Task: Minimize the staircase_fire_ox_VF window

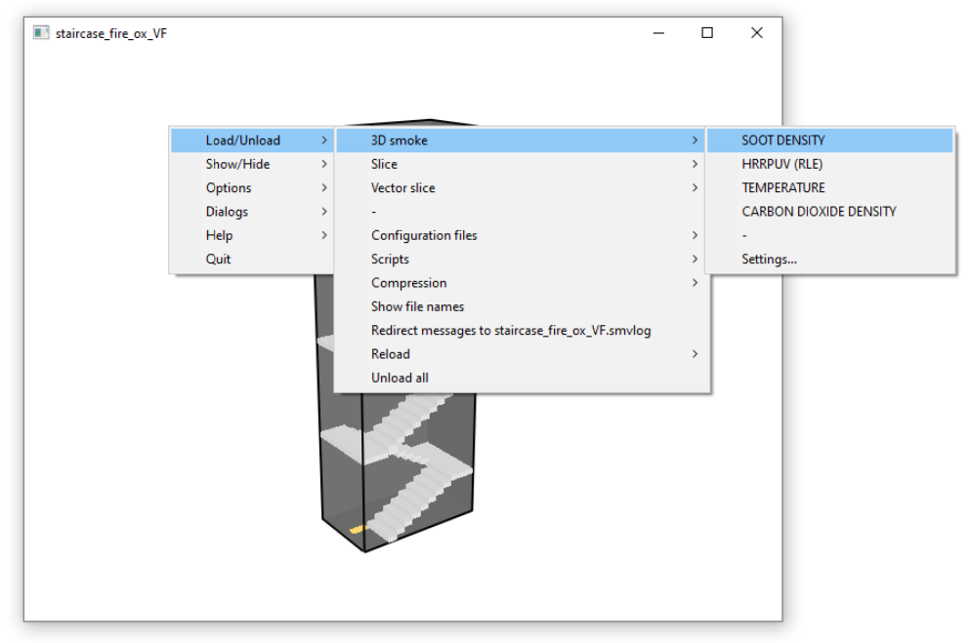Action: point(658,33)
